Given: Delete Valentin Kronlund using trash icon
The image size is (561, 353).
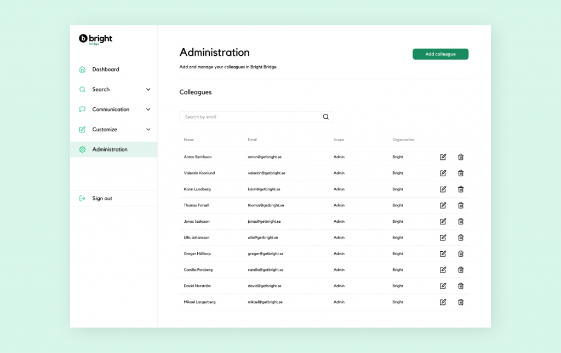Looking at the screenshot, I should [461, 173].
